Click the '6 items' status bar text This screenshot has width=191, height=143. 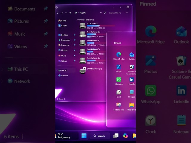[x=60, y=99]
